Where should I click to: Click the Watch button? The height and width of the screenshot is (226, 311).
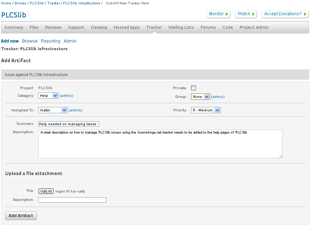pyautogui.click(x=246, y=14)
